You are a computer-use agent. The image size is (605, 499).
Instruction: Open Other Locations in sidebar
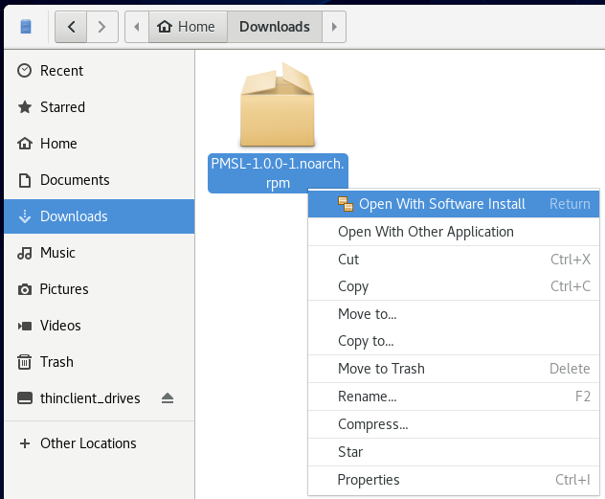88,443
